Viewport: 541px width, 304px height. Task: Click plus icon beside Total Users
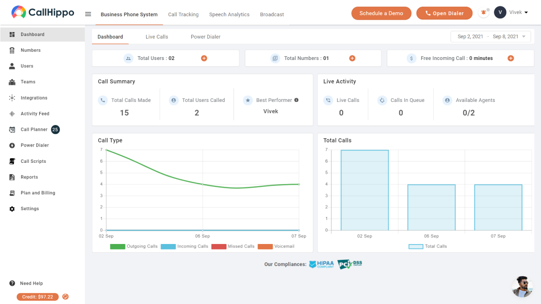tap(204, 58)
